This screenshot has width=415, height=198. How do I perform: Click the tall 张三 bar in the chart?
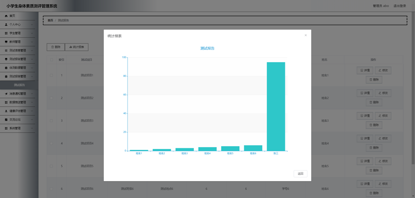276,106
